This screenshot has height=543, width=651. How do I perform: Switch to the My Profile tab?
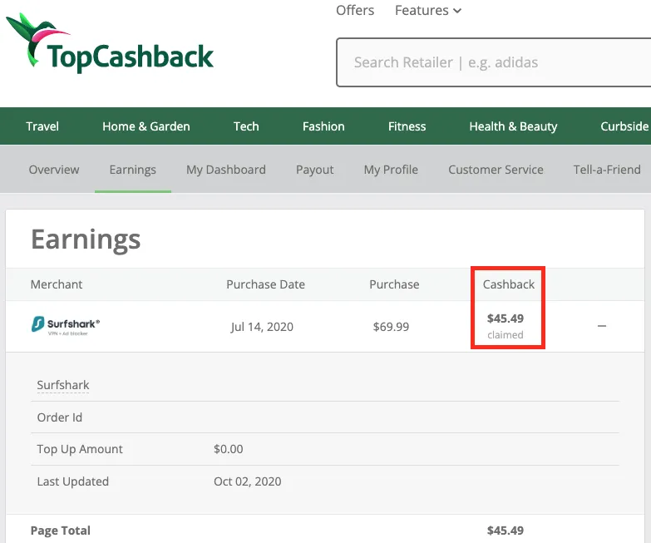(x=391, y=170)
